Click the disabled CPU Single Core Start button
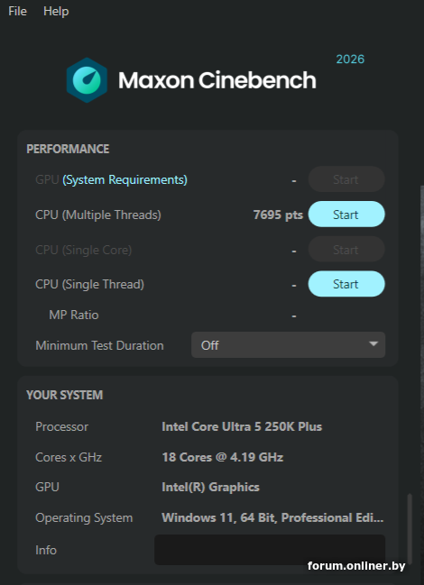 pos(346,249)
